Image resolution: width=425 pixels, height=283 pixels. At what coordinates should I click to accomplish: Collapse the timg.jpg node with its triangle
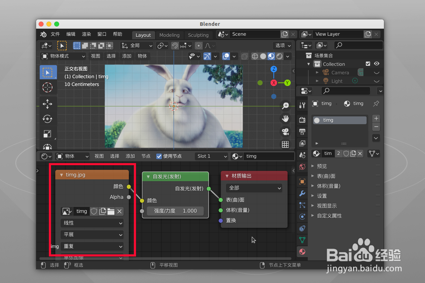click(x=62, y=175)
